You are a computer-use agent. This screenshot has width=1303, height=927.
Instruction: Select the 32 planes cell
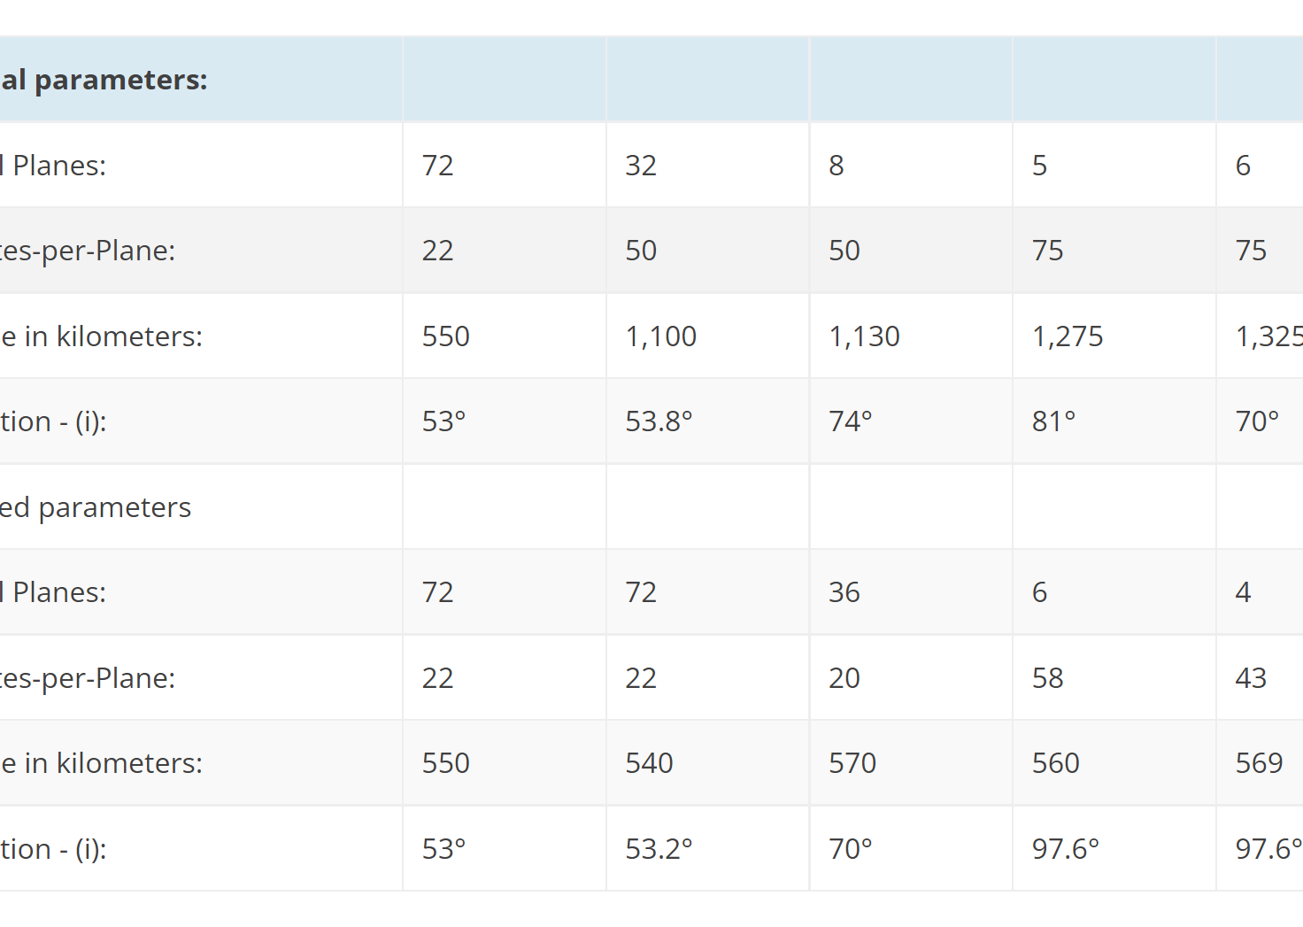708,166
